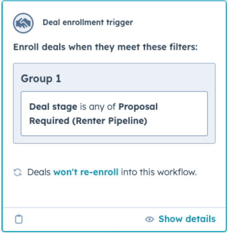The width and height of the screenshot is (229, 234).
Task: Click blank card space below re-enroll note
Action: point(114,193)
